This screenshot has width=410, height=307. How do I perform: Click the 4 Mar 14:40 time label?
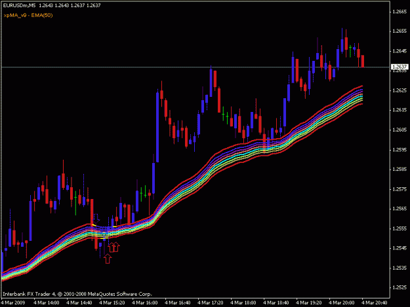coord(79,302)
